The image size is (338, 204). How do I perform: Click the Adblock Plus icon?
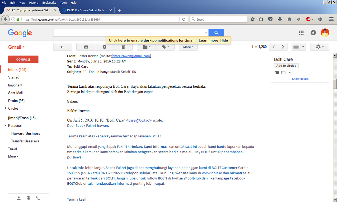pyautogui.click(x=308, y=19)
